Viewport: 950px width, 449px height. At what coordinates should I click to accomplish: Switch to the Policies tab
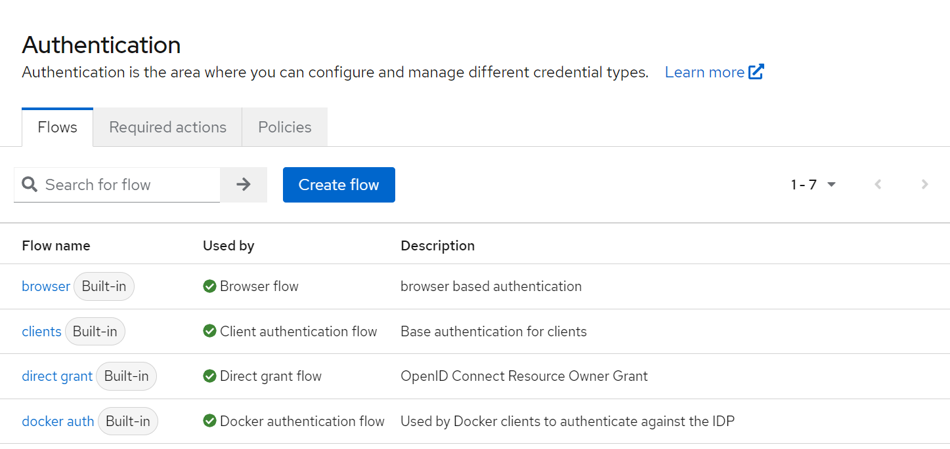(284, 127)
